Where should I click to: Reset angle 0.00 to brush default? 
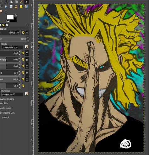(23, 66)
